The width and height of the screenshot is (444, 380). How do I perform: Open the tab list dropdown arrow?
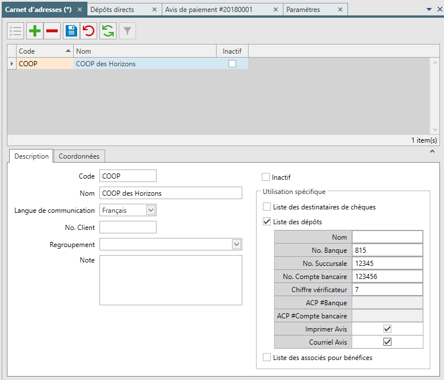429,10
